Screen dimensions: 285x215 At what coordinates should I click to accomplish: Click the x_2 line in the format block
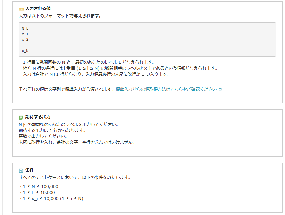click(25, 39)
